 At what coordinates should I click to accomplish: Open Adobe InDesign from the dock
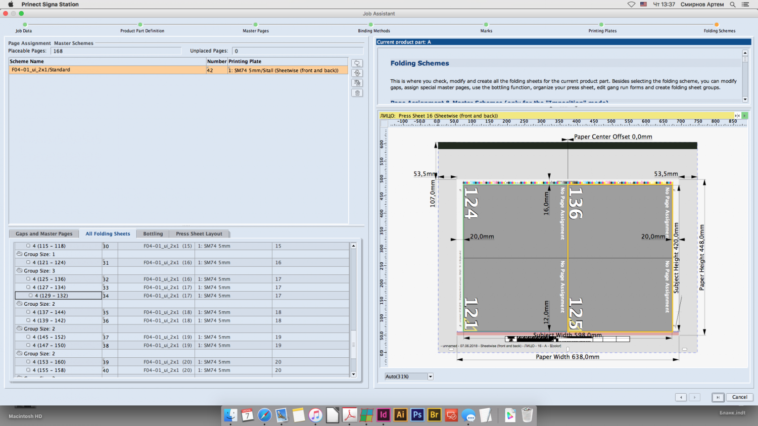point(383,415)
